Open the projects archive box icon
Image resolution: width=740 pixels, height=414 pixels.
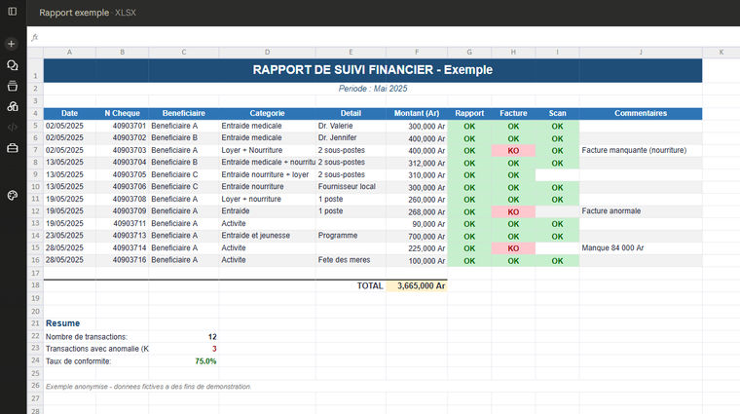click(x=13, y=86)
